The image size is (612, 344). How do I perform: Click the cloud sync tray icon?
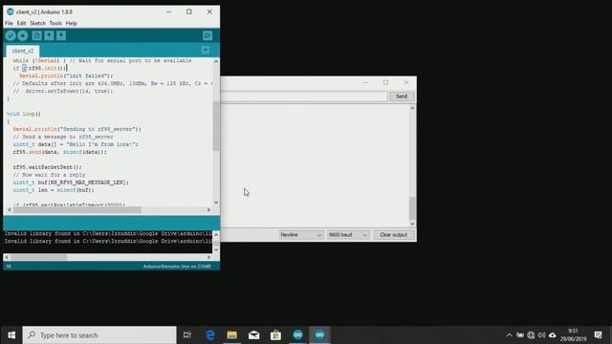[x=553, y=335]
